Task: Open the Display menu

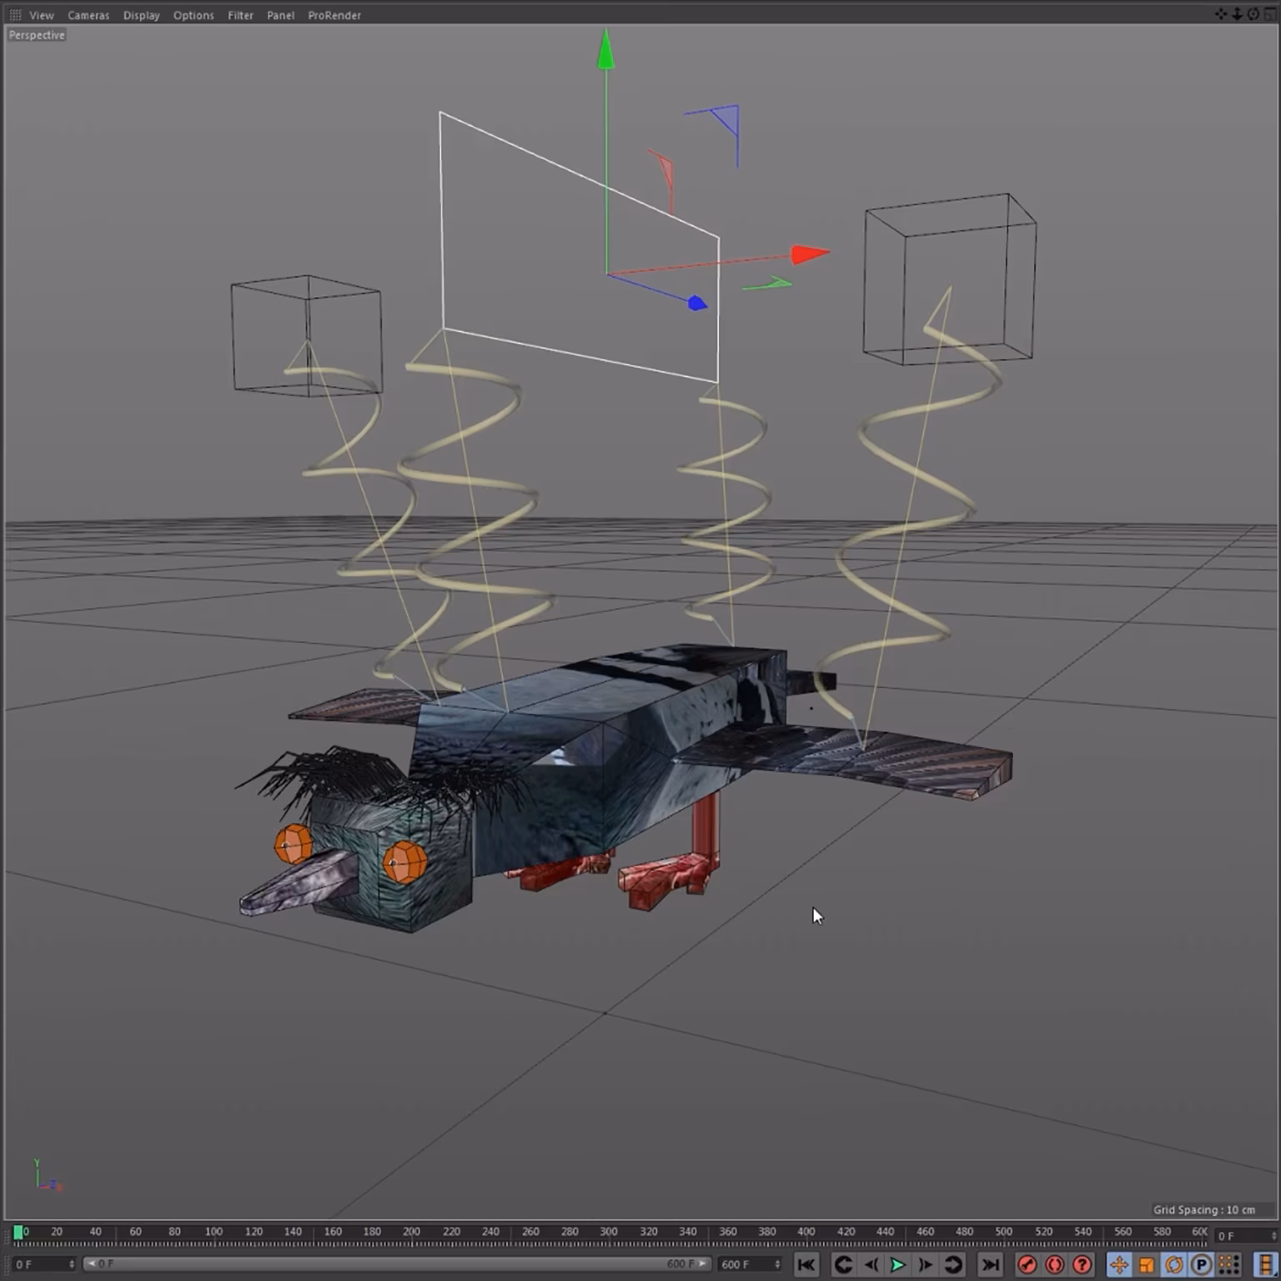Action: click(141, 15)
